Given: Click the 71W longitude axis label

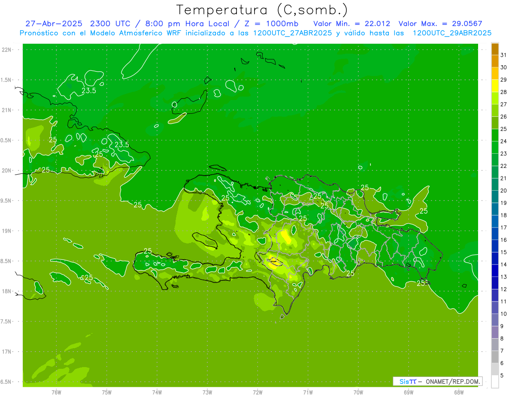Looking at the screenshot, I should 308,392.
